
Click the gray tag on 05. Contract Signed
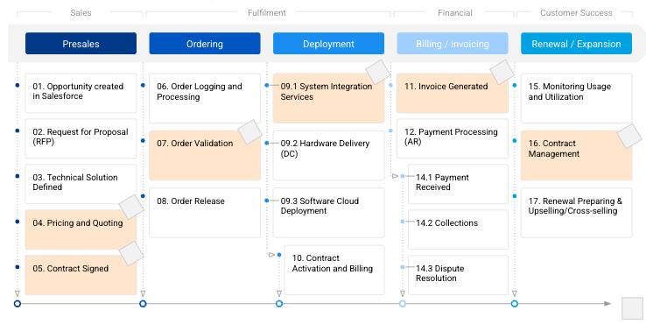pos(131,253)
